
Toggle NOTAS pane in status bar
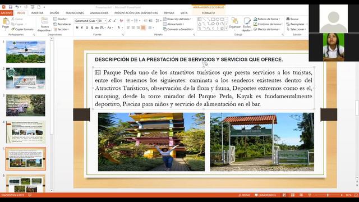coord(245,195)
